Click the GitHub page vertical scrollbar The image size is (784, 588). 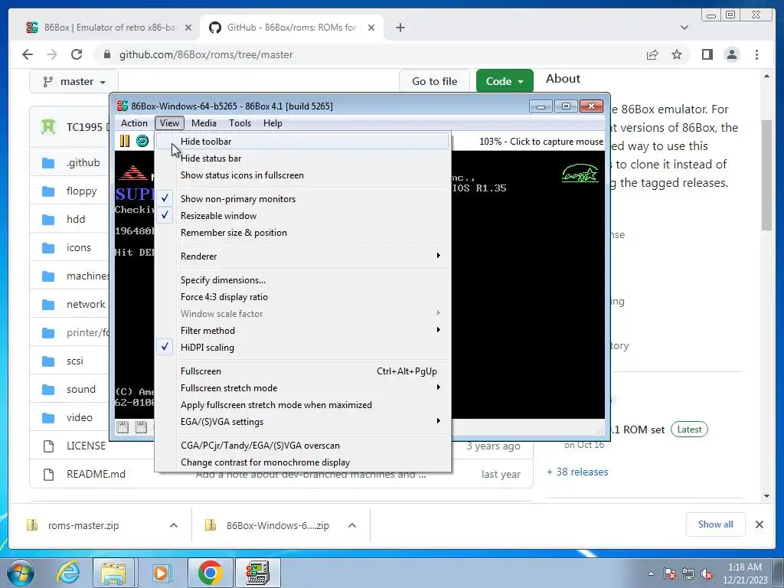coord(766,175)
